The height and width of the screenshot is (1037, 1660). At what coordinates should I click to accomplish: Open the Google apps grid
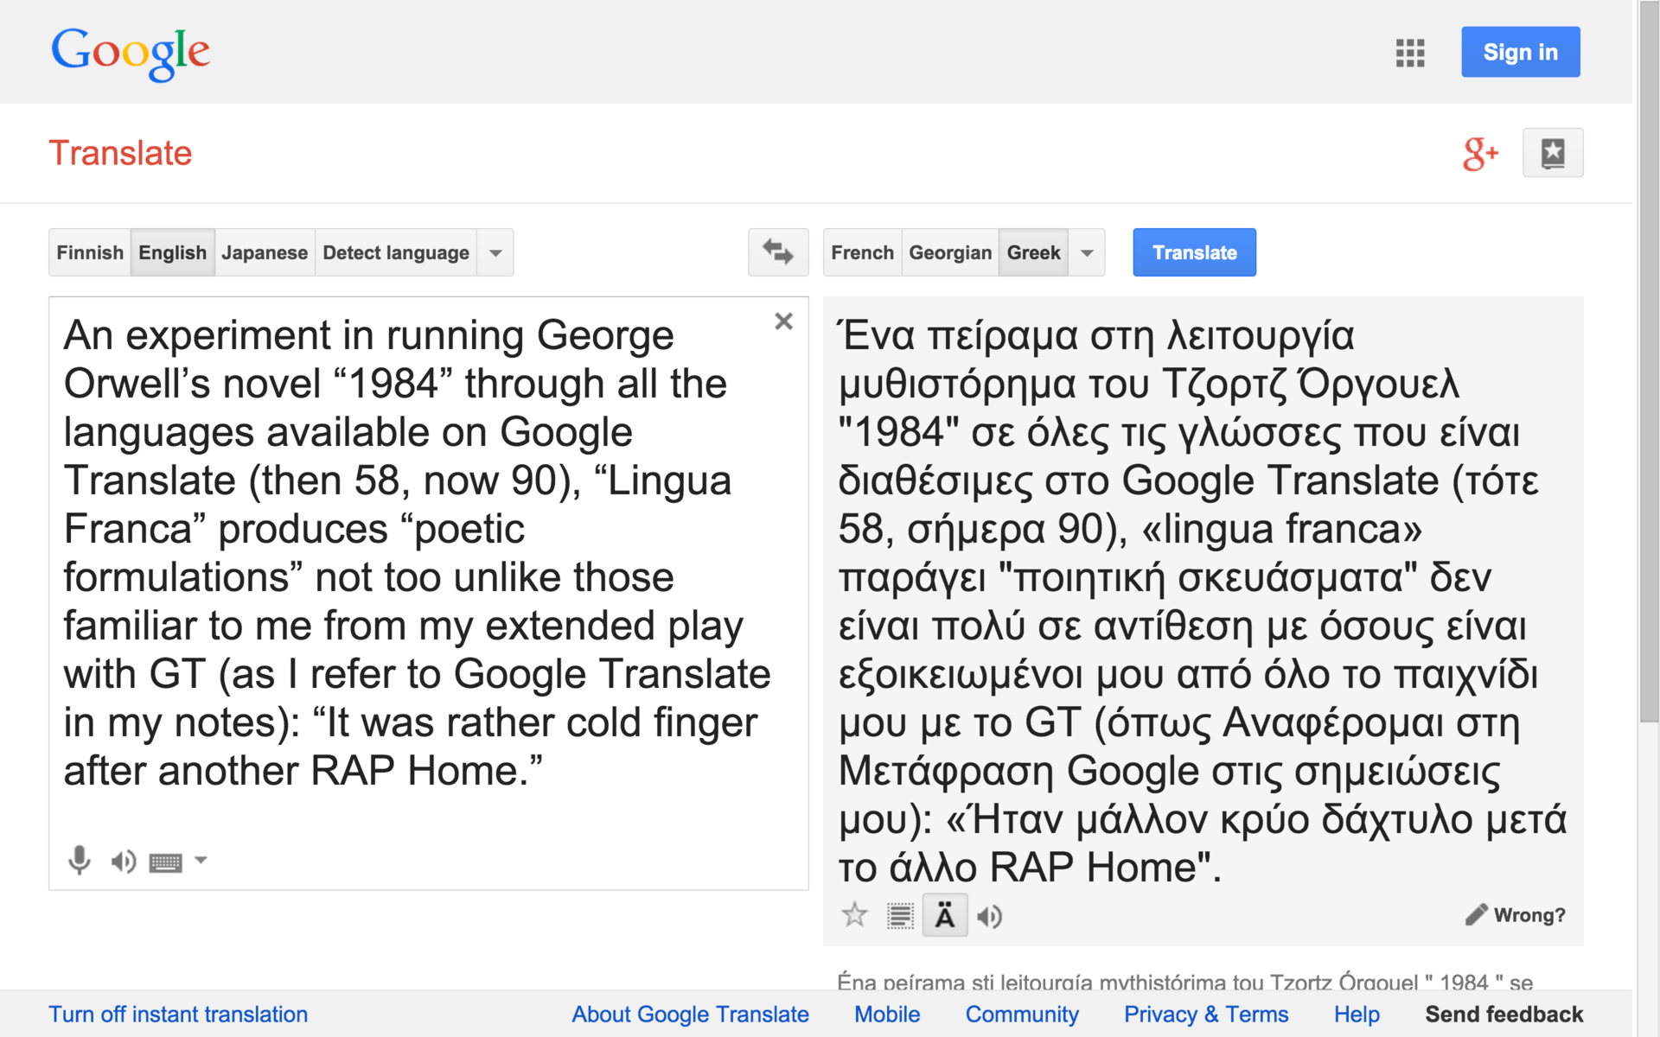coord(1409,53)
